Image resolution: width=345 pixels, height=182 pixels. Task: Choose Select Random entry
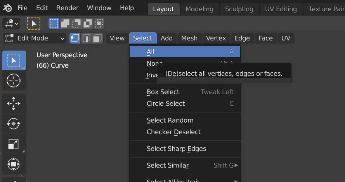[185, 121]
